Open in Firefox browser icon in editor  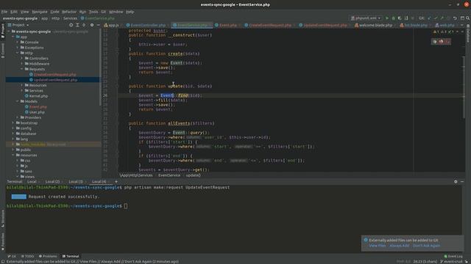point(441,42)
